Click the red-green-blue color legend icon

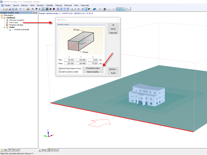[x=89, y=9]
